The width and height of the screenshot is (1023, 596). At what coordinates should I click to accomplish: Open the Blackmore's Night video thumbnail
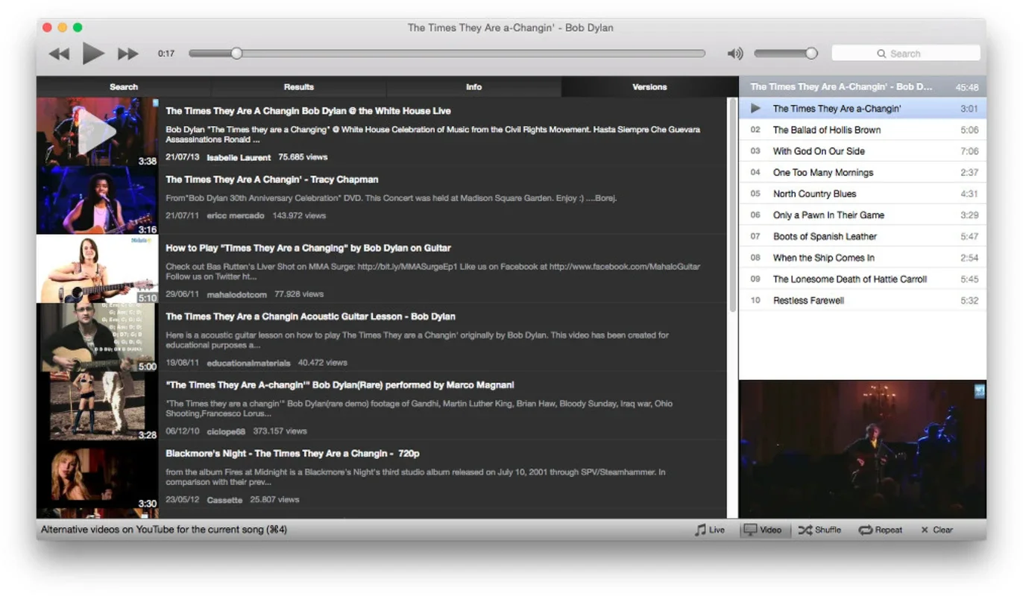point(98,475)
